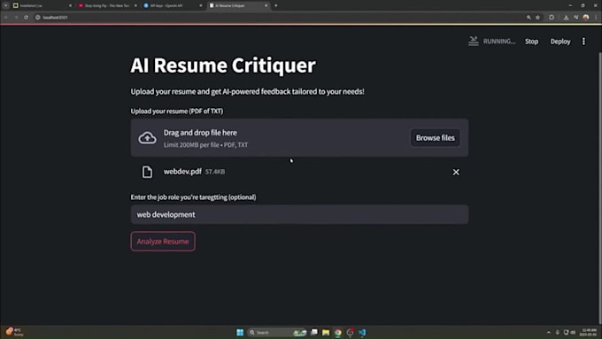Bookmark this page with the star icon
The height and width of the screenshot is (339, 602).
[537, 18]
